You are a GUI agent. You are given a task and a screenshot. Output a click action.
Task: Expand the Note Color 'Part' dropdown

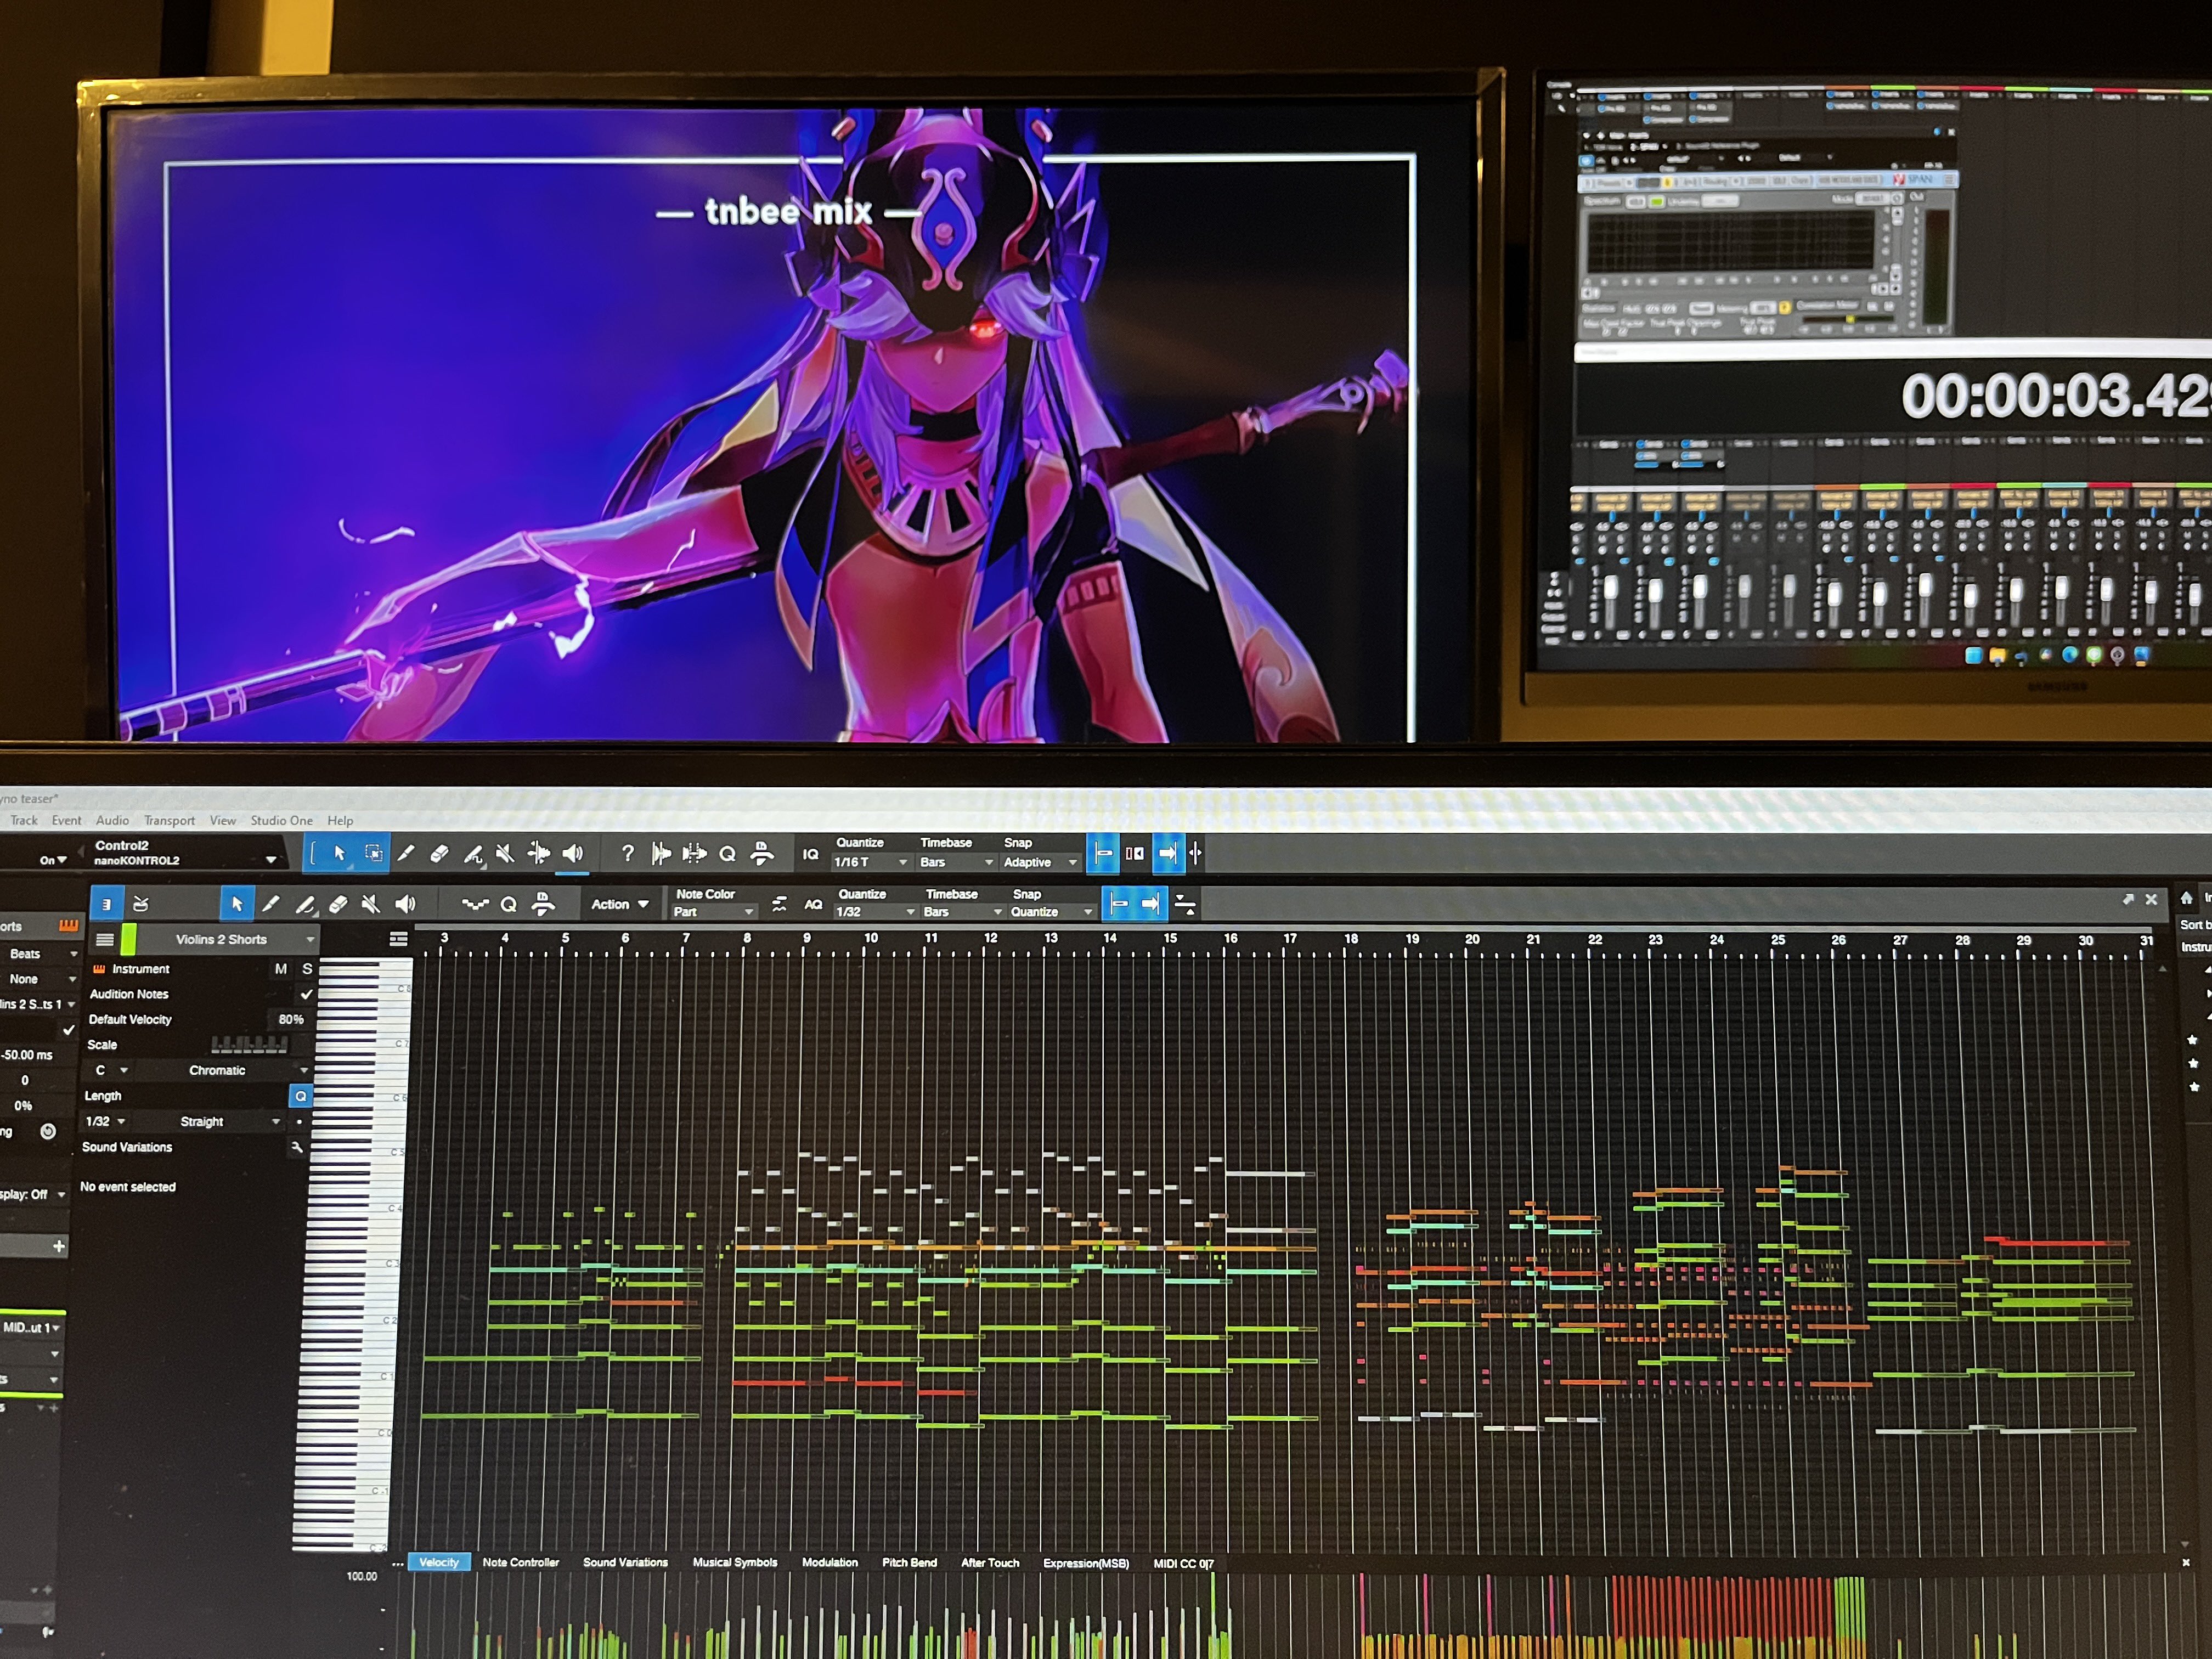(710, 912)
